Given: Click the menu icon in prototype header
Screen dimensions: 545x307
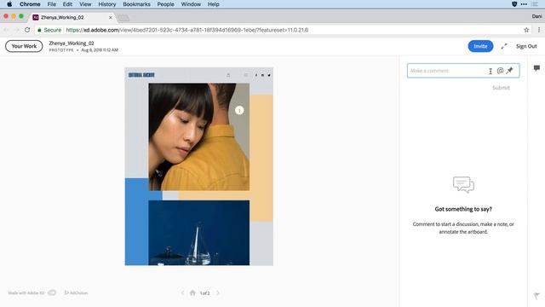Looking at the screenshot, I should tap(246, 75).
